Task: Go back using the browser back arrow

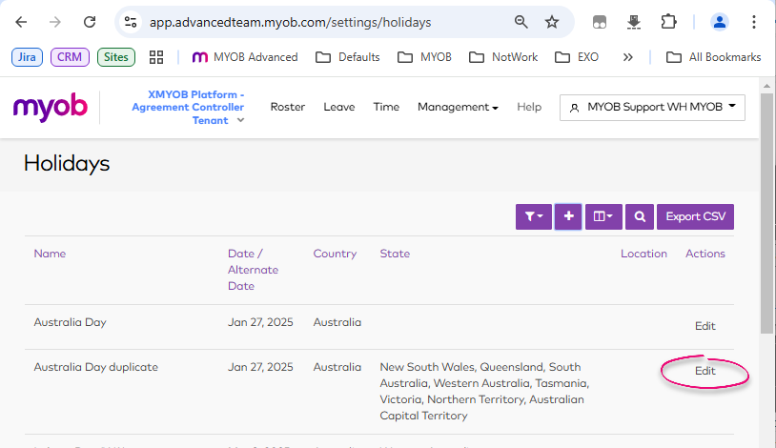Action: tap(22, 22)
